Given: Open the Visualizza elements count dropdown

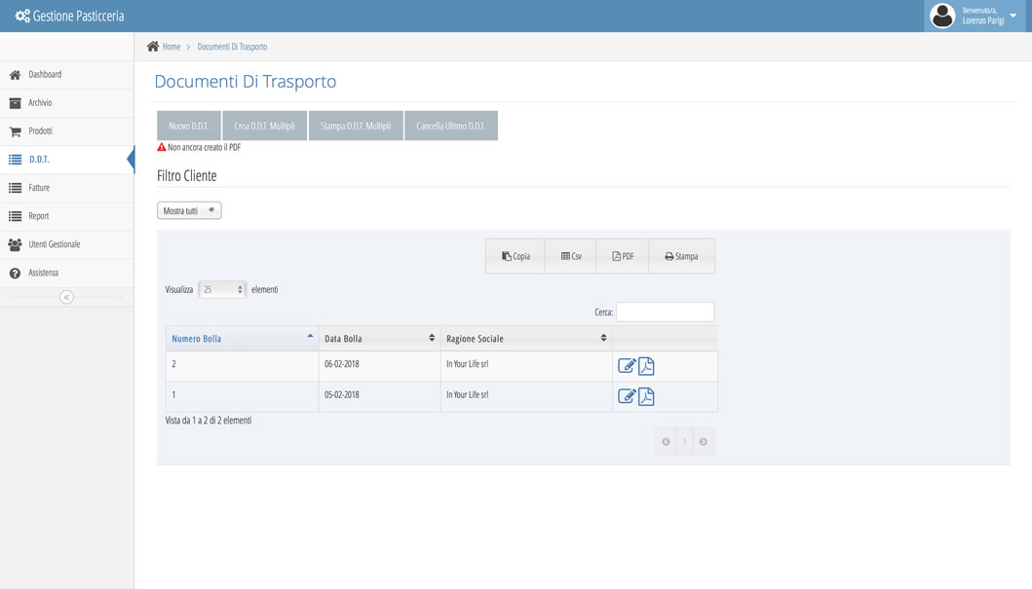Looking at the screenshot, I should 222,289.
